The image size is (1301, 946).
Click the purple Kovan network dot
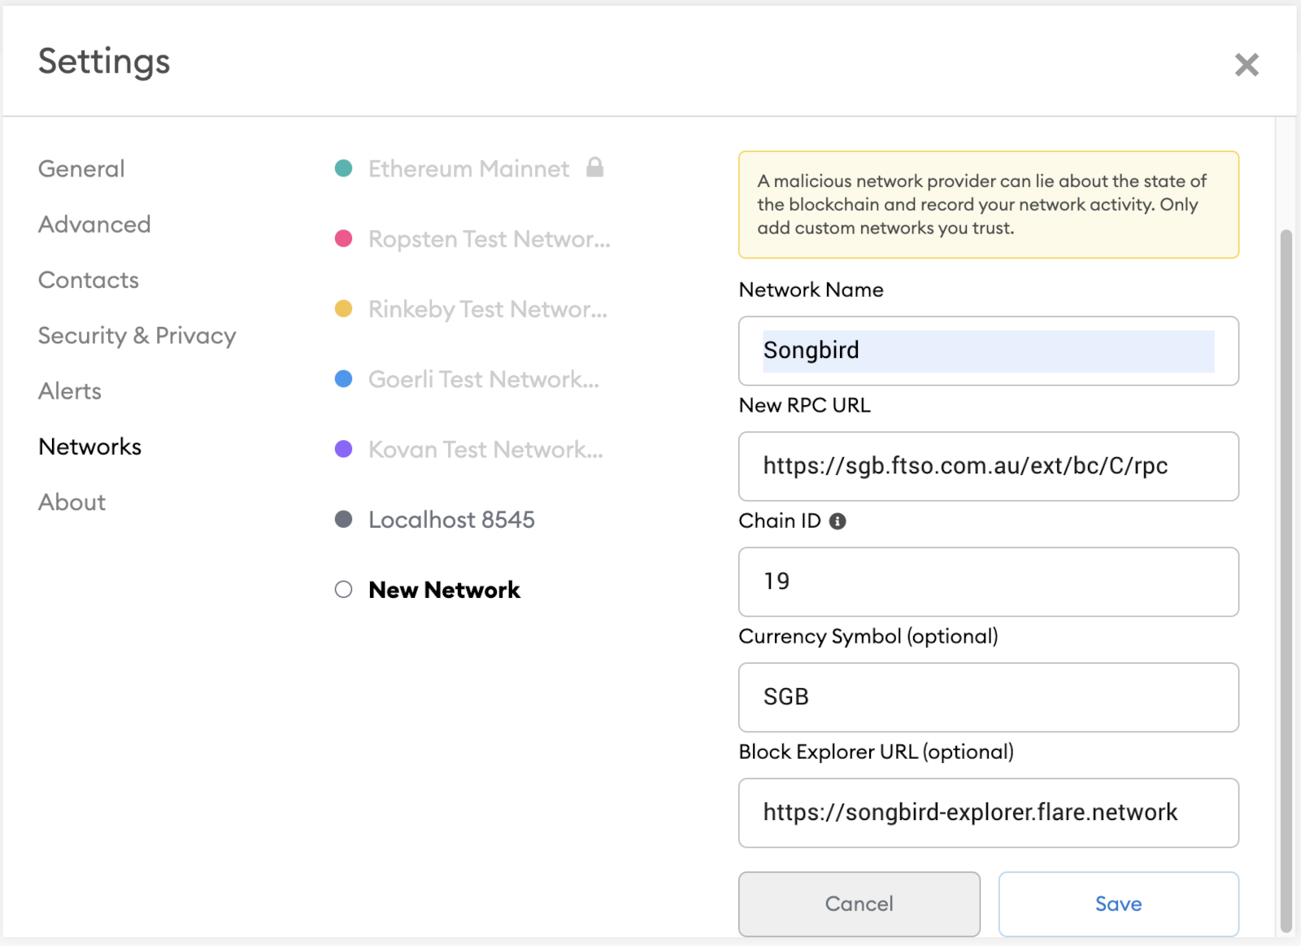click(x=343, y=449)
